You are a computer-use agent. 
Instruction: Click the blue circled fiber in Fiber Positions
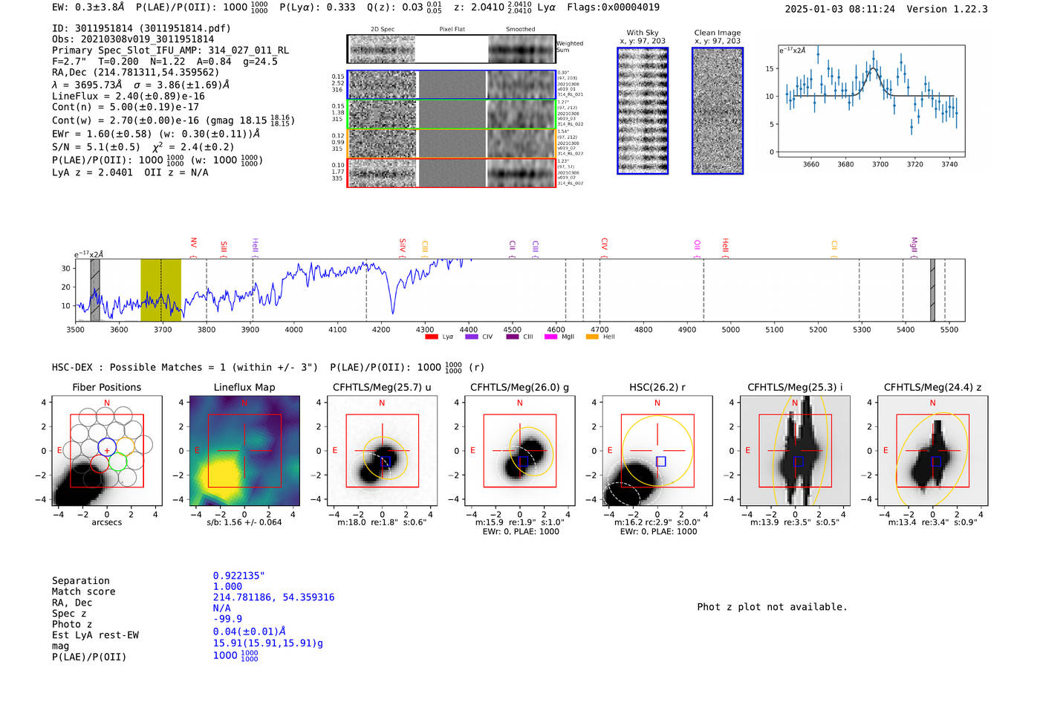(107, 447)
